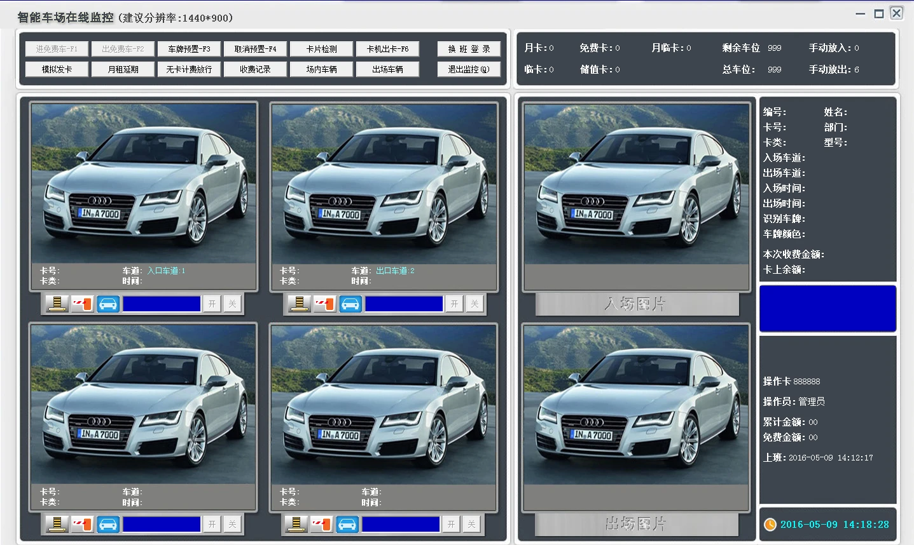Click the 手动放出: 6 counter
This screenshot has width=914, height=545.
click(834, 69)
